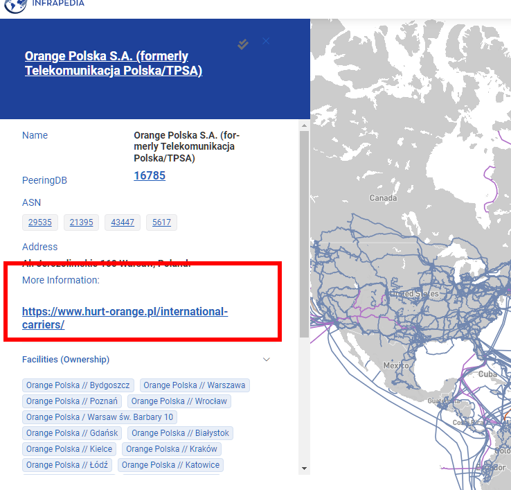Click the Name value text Orange Polska S.A.
The width and height of the screenshot is (511, 490).
(187, 146)
